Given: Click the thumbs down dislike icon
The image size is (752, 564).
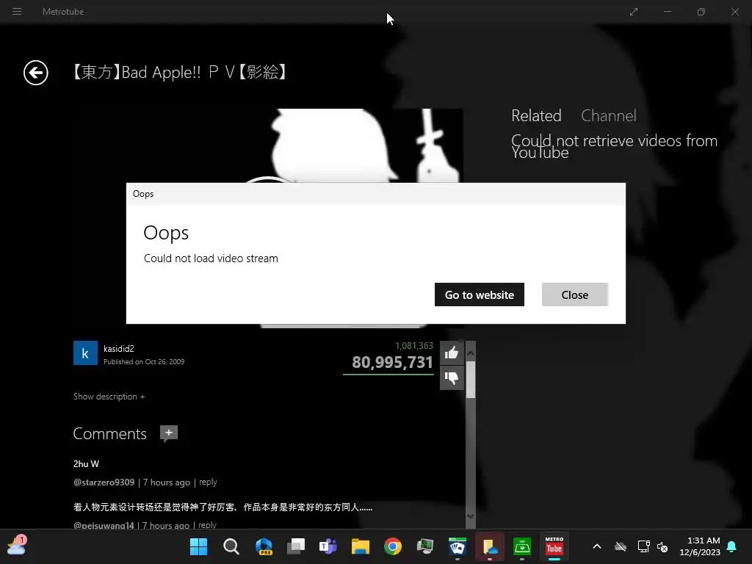Looking at the screenshot, I should [452, 378].
